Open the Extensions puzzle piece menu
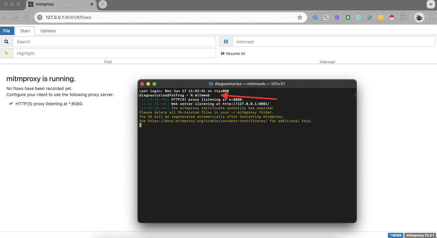Screen dimensions: 437x238 (403, 17)
